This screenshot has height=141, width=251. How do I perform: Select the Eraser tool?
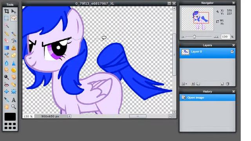pyautogui.click(x=7, y=41)
